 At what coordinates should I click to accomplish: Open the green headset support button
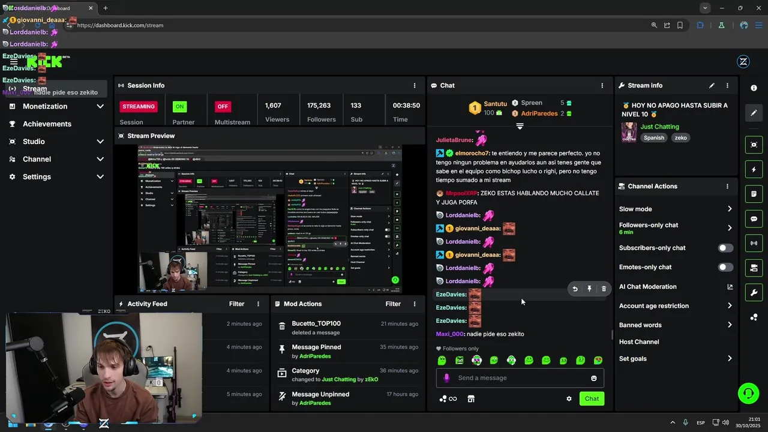[748, 394]
